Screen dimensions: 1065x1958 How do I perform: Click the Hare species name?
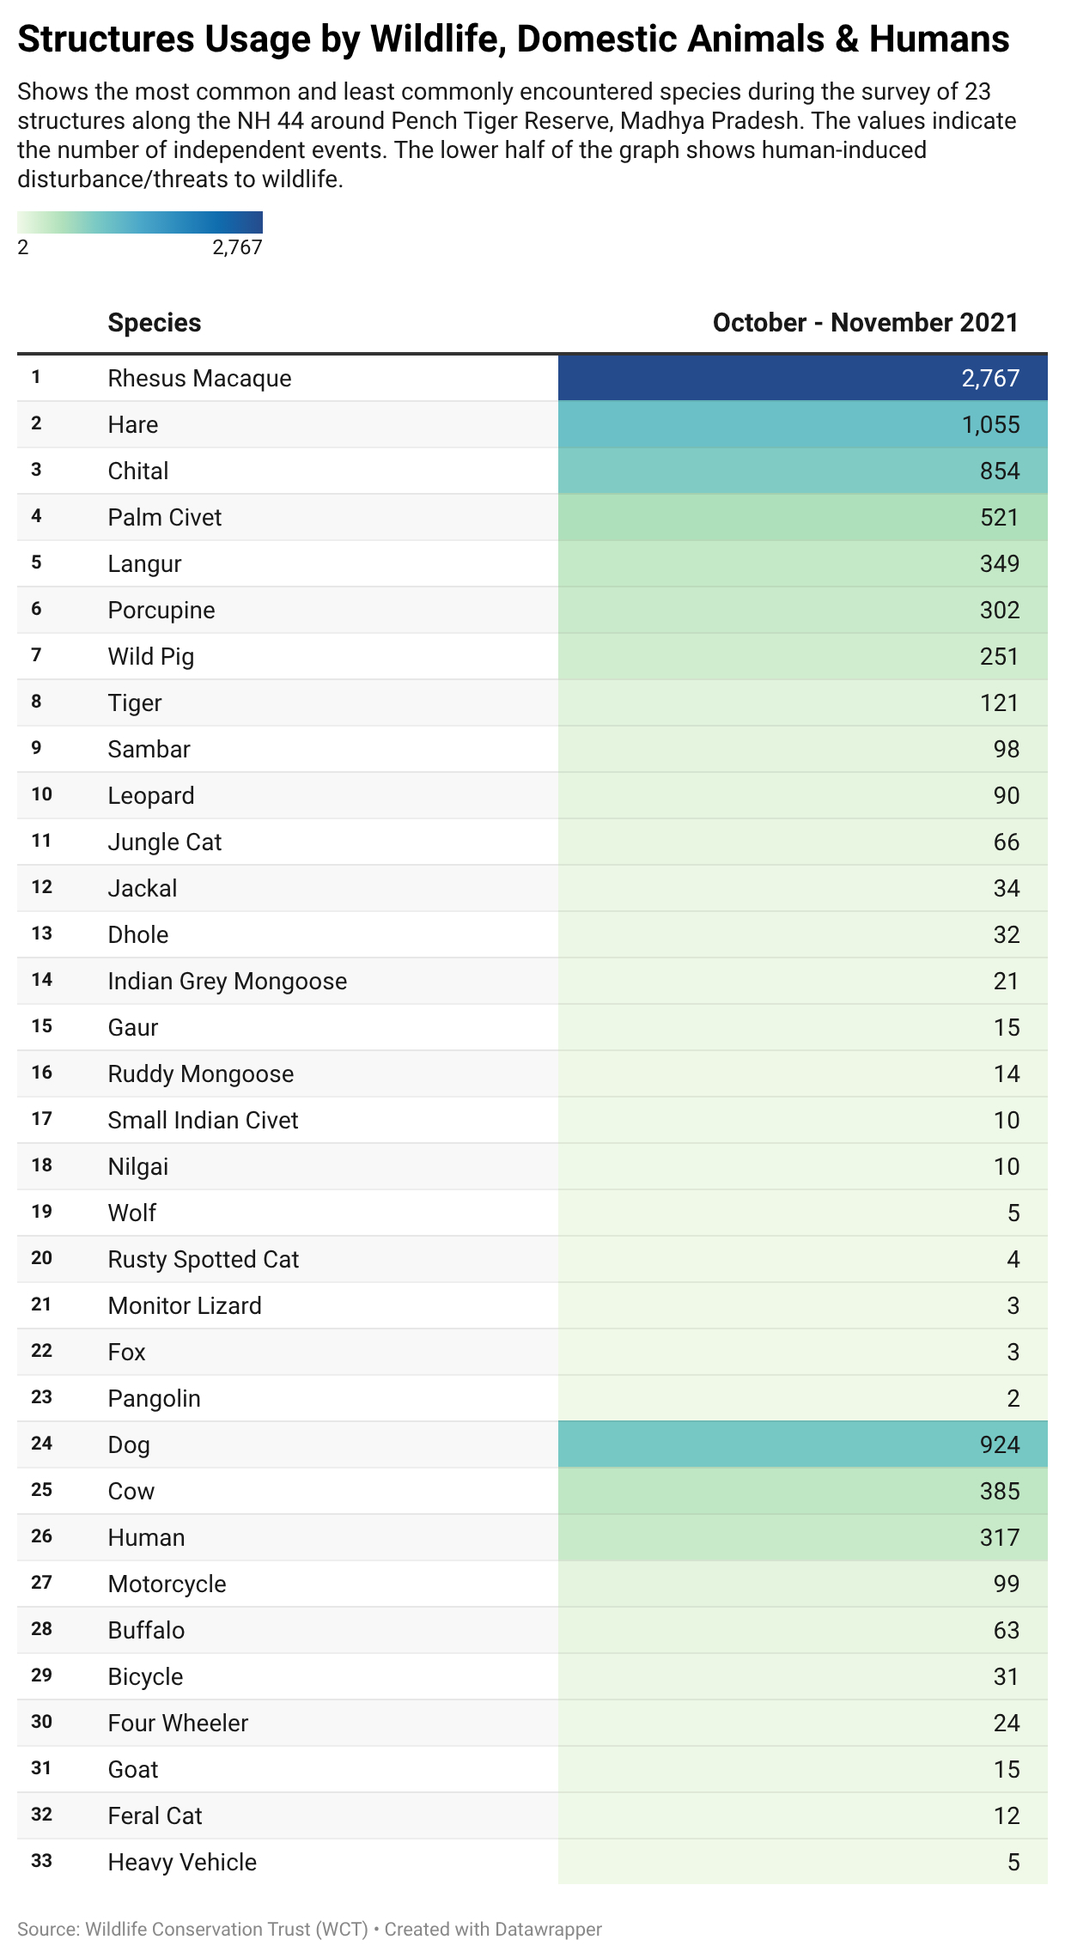(x=133, y=425)
